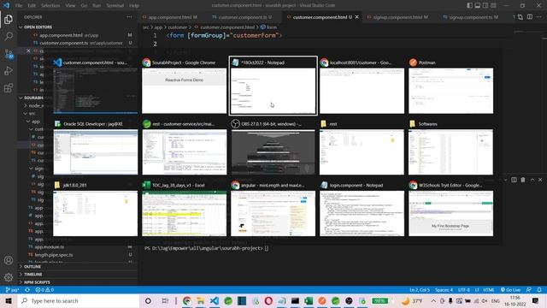Open the Manage gear icon
The width and height of the screenshot is (547, 308).
tap(9, 277)
